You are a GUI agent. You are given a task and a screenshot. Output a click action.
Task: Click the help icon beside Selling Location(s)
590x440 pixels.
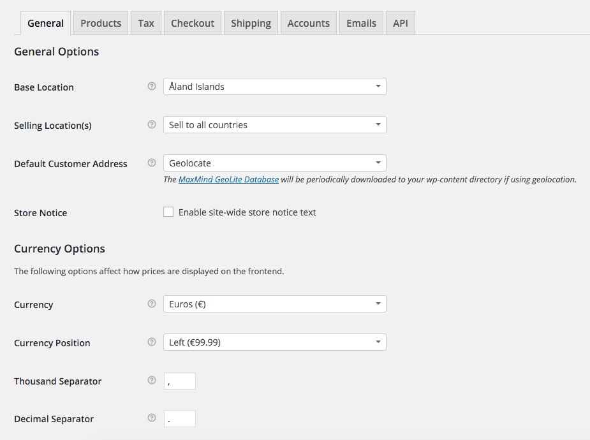[x=152, y=125]
